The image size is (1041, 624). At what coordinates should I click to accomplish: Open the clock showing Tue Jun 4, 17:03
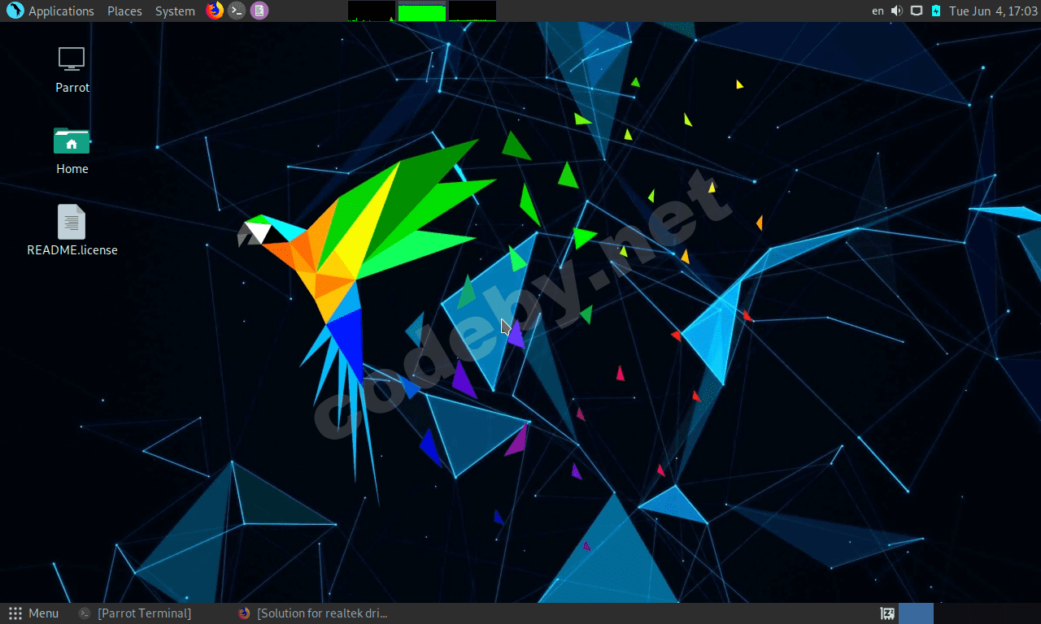tap(993, 11)
